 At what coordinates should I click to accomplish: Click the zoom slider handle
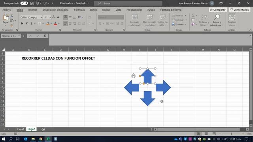[231, 134]
